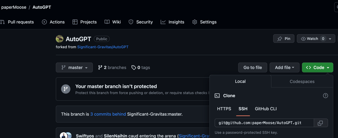Open the Insights tab
The width and height of the screenshot is (338, 138).
173,22
